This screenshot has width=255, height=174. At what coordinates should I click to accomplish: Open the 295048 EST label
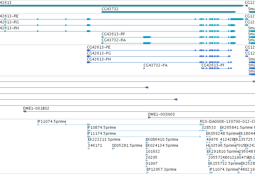[246, 152]
